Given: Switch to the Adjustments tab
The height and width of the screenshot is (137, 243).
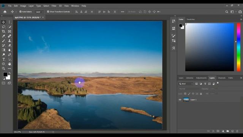Looking at the screenshot, I should click(x=201, y=78).
